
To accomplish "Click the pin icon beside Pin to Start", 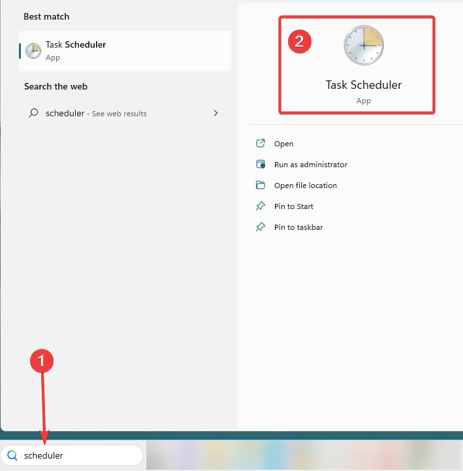I will [261, 206].
